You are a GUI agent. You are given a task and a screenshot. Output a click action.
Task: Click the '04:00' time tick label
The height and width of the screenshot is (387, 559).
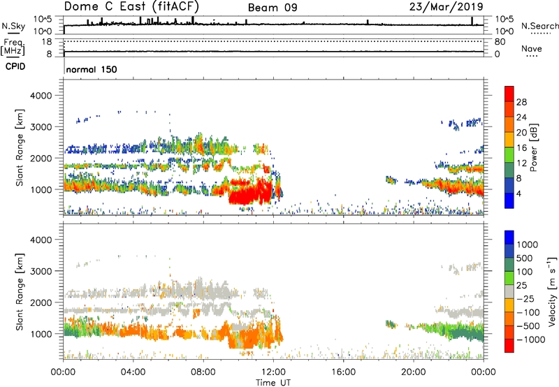pyautogui.click(x=133, y=372)
